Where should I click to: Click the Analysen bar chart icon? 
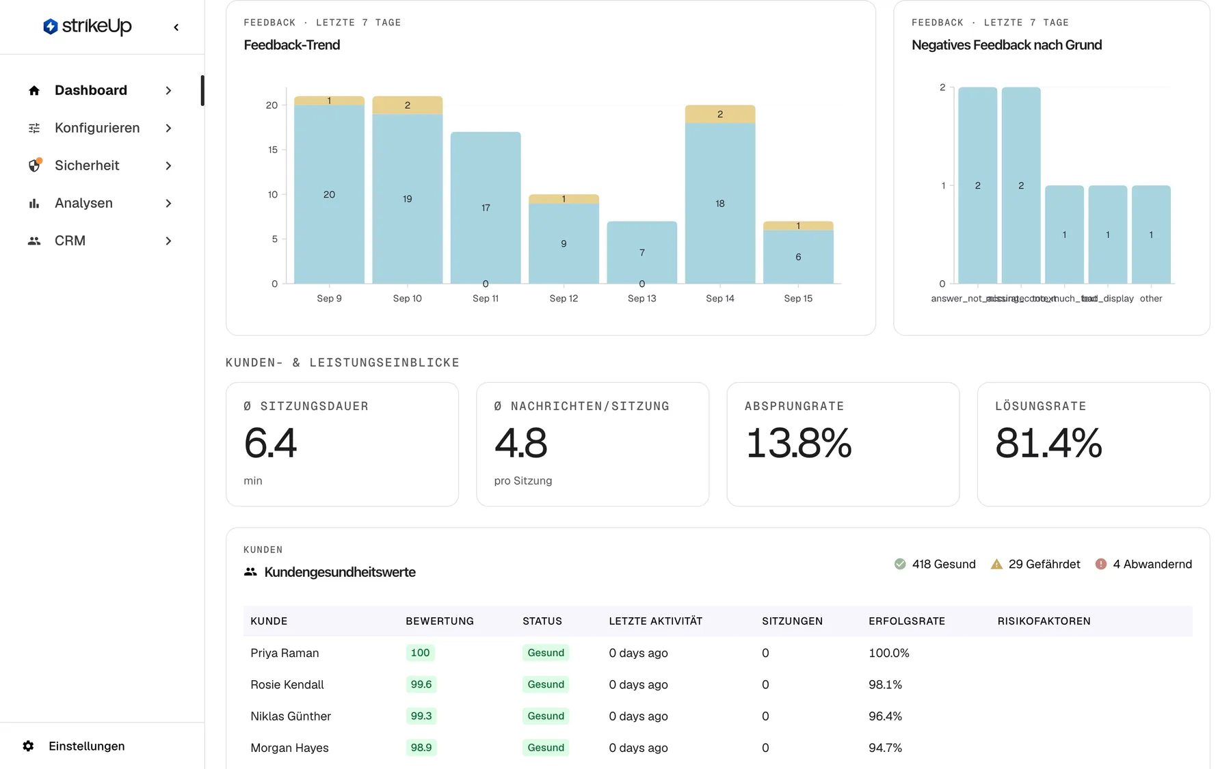pyautogui.click(x=34, y=203)
